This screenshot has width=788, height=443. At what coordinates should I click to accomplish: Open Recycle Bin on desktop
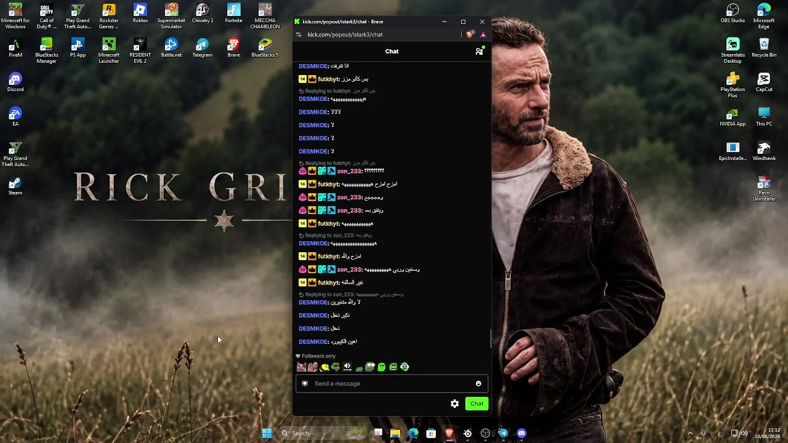(x=764, y=48)
